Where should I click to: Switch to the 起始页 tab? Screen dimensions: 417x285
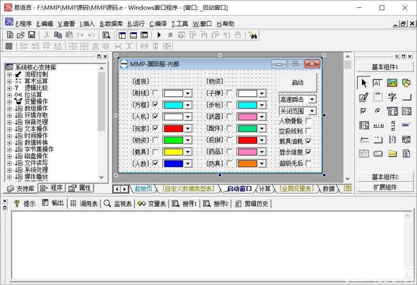[x=143, y=188]
